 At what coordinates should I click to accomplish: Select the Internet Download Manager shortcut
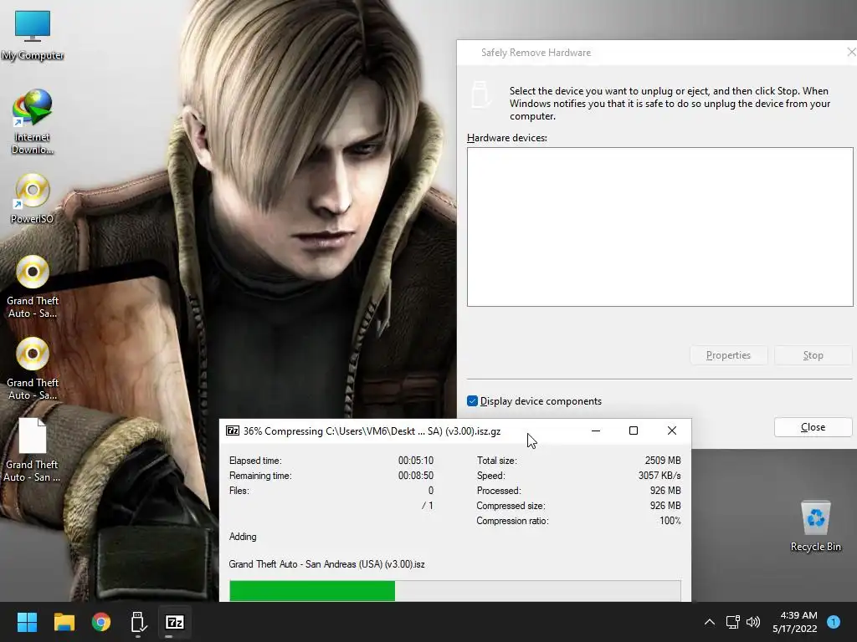click(x=33, y=122)
